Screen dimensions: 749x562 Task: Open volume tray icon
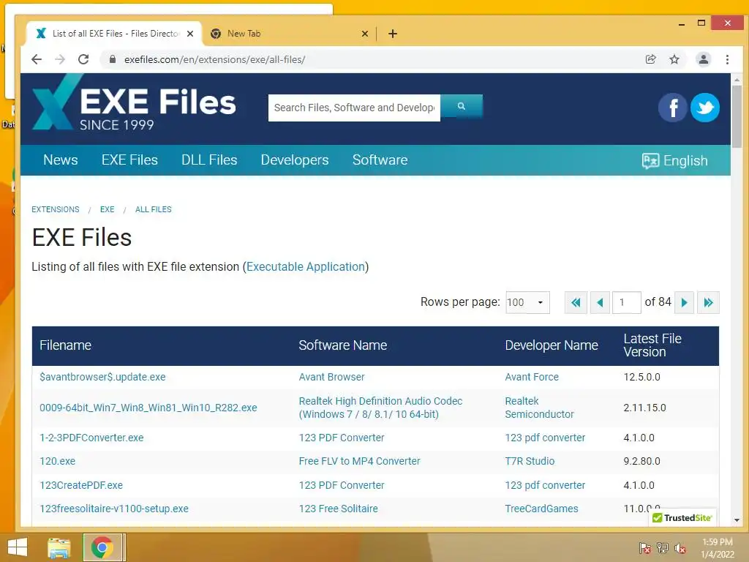(680, 547)
